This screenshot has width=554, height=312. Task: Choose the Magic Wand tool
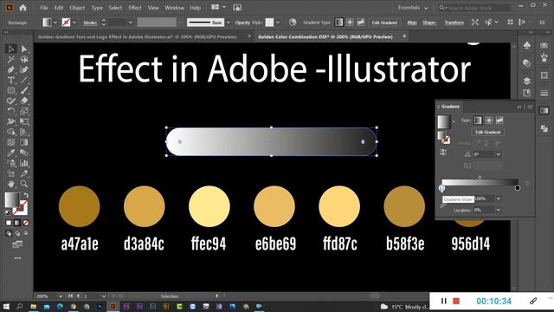11,59
